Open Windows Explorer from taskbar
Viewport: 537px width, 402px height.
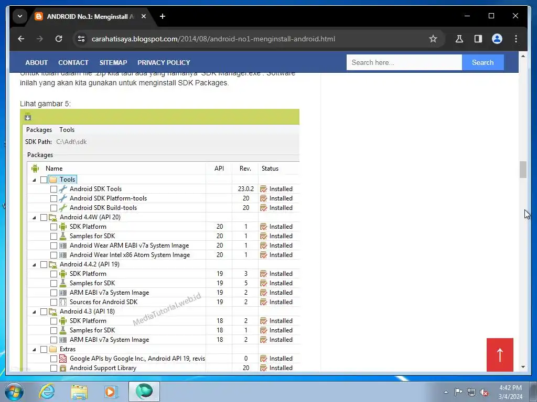click(x=79, y=392)
